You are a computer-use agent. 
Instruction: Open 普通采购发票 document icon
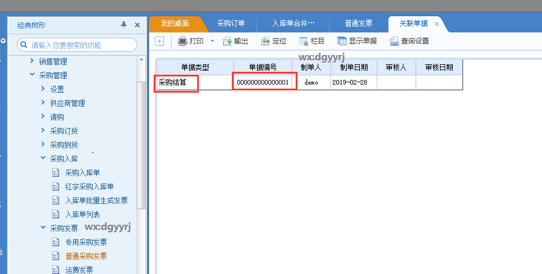coord(56,256)
